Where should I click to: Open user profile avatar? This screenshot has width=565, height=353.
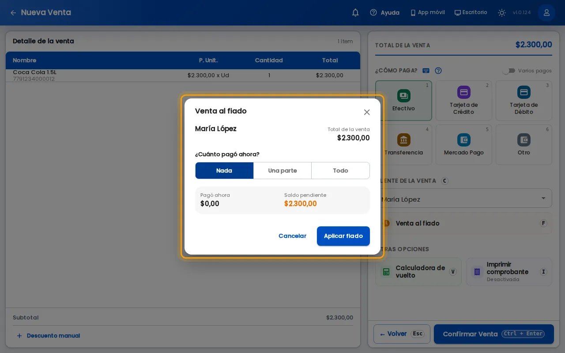point(546,13)
